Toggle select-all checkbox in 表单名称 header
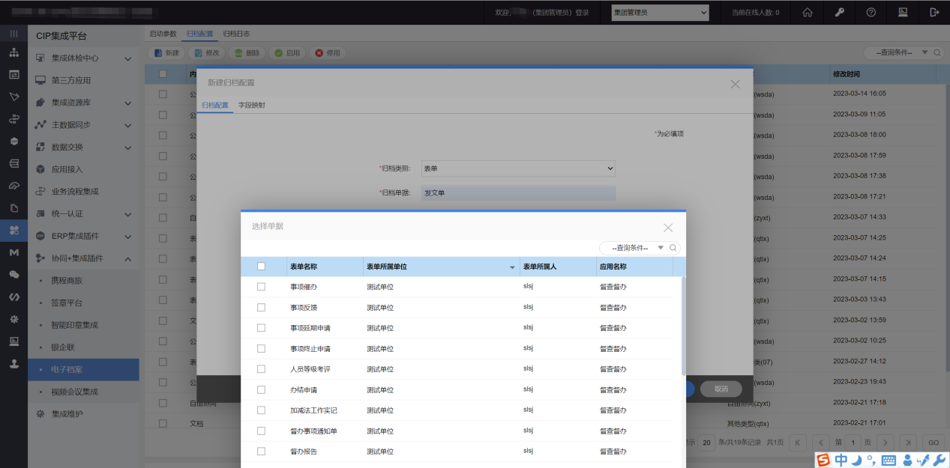Viewport: 950px width, 468px height. click(x=261, y=267)
